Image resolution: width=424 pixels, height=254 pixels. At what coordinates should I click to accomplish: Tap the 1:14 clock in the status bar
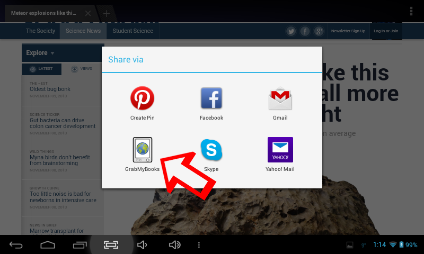pos(379,245)
